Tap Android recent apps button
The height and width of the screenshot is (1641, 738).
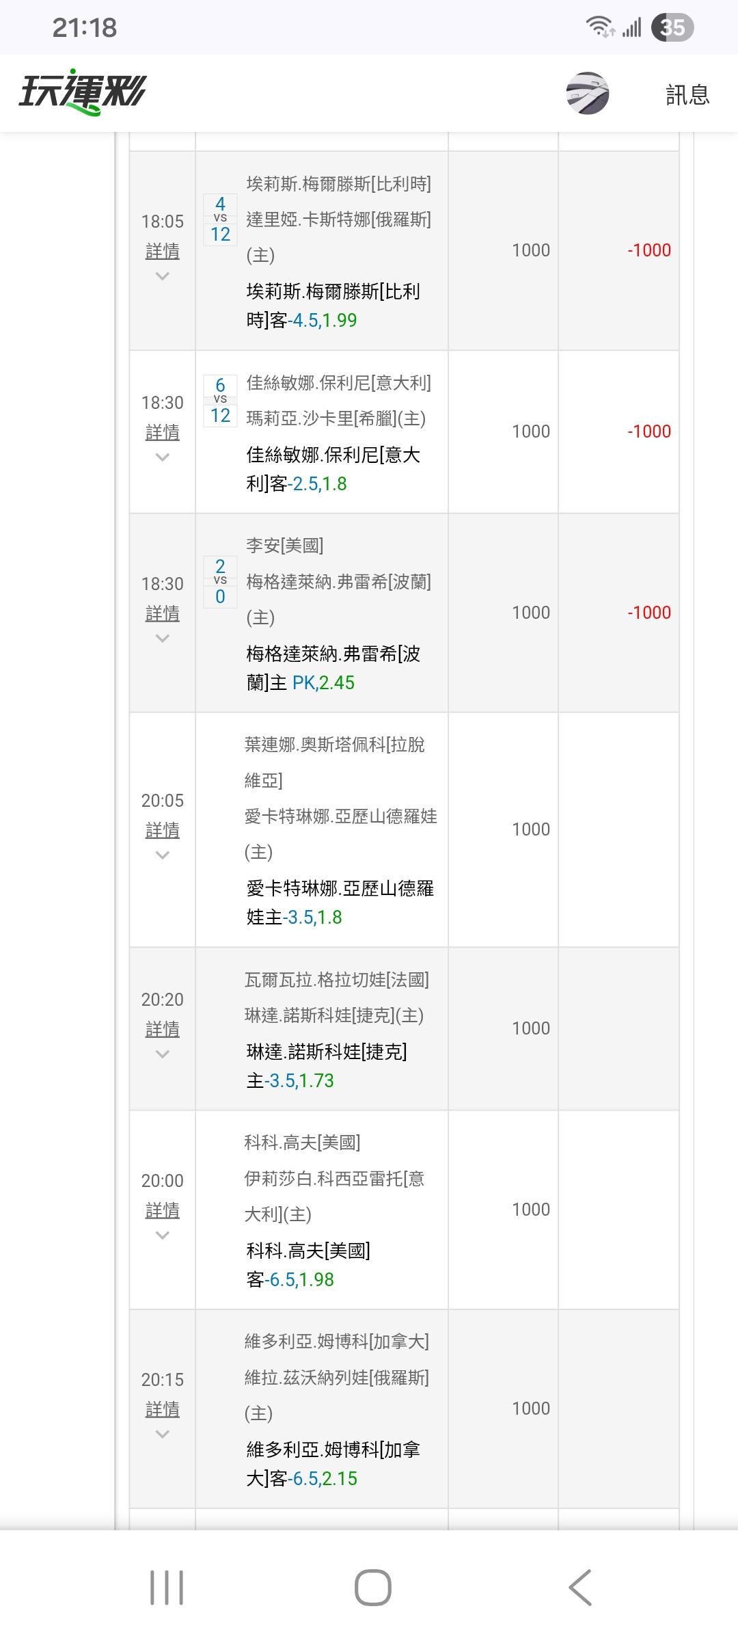(x=167, y=1587)
